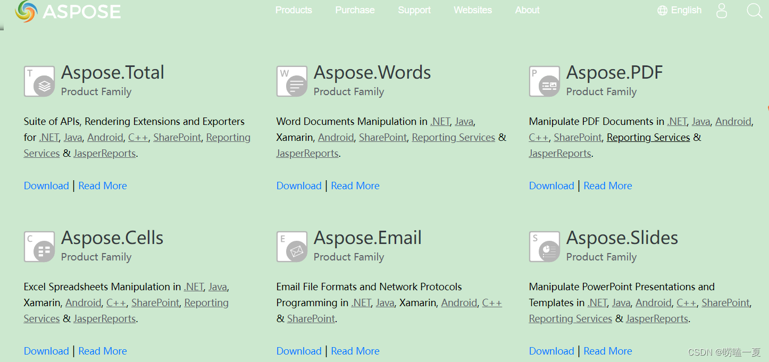Download Aspose.Cells
The height and width of the screenshot is (362, 769).
[x=46, y=351]
